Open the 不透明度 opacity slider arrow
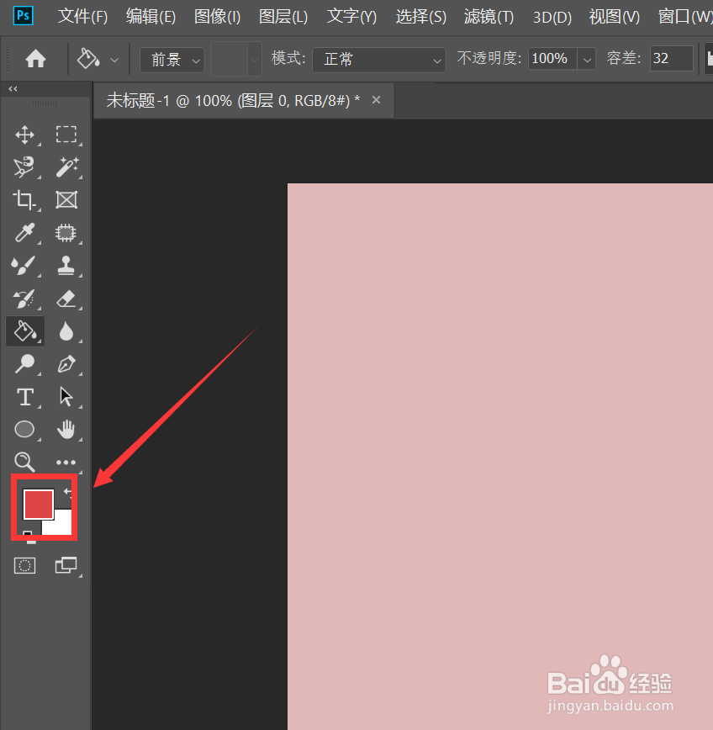Image resolution: width=713 pixels, height=730 pixels. tap(587, 60)
